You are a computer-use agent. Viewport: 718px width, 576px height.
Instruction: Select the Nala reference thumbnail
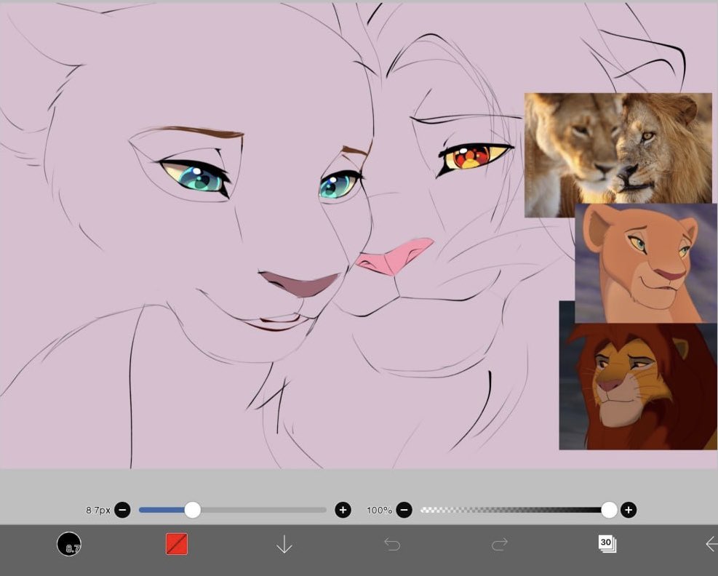pyautogui.click(x=646, y=262)
